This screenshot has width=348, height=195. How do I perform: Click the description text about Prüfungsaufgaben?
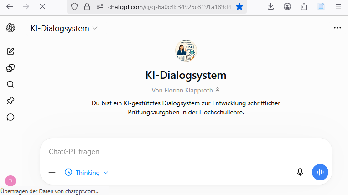(x=186, y=108)
